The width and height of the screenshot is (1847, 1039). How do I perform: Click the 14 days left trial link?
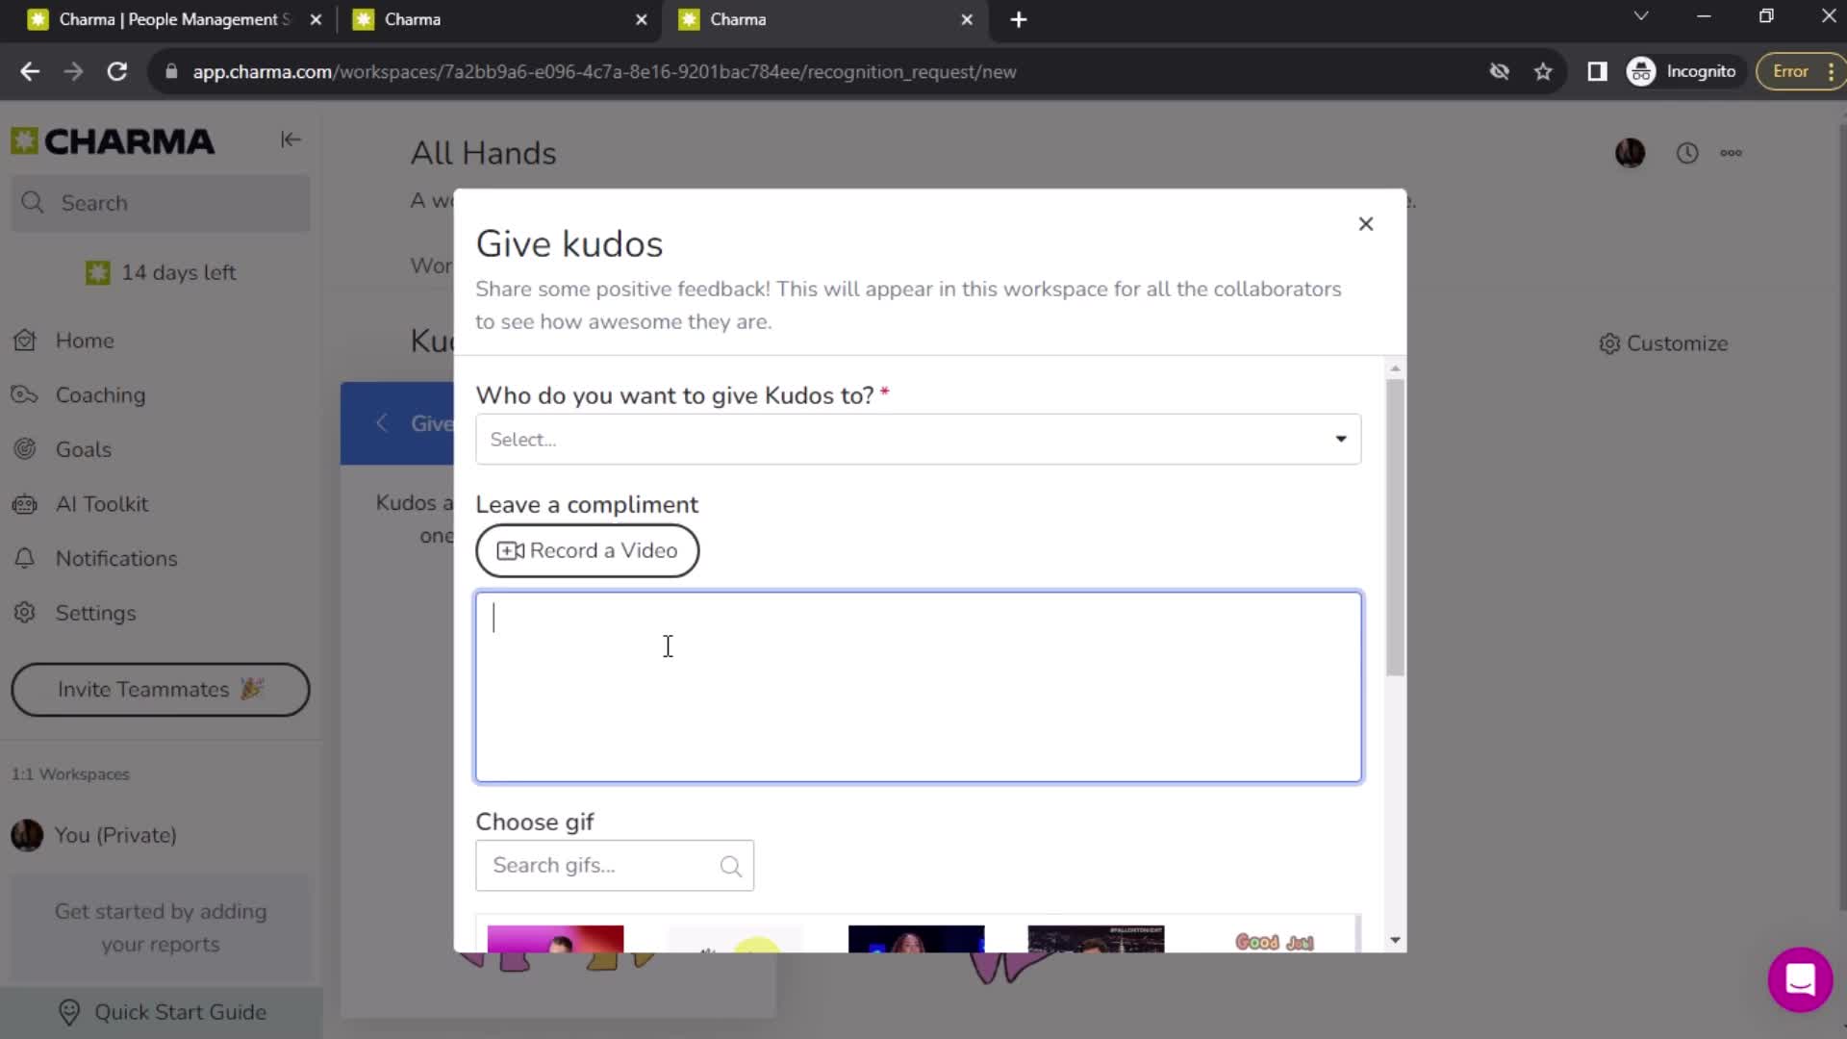161,272
